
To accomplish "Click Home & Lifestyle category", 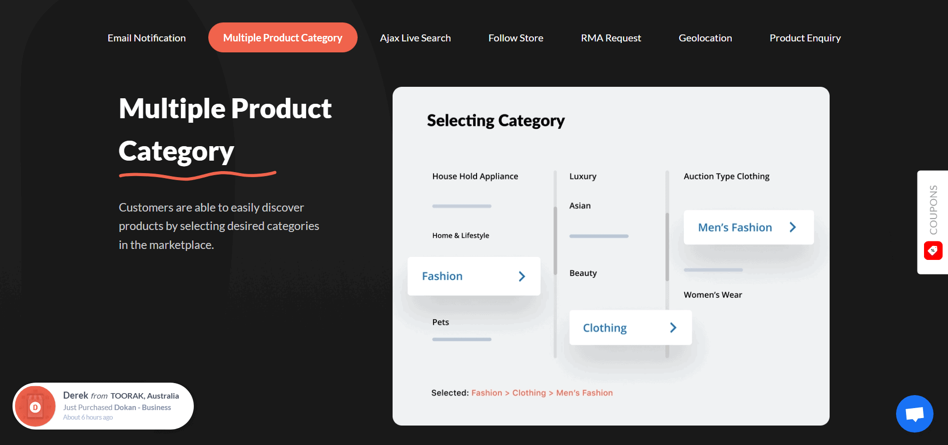I will coord(461,235).
